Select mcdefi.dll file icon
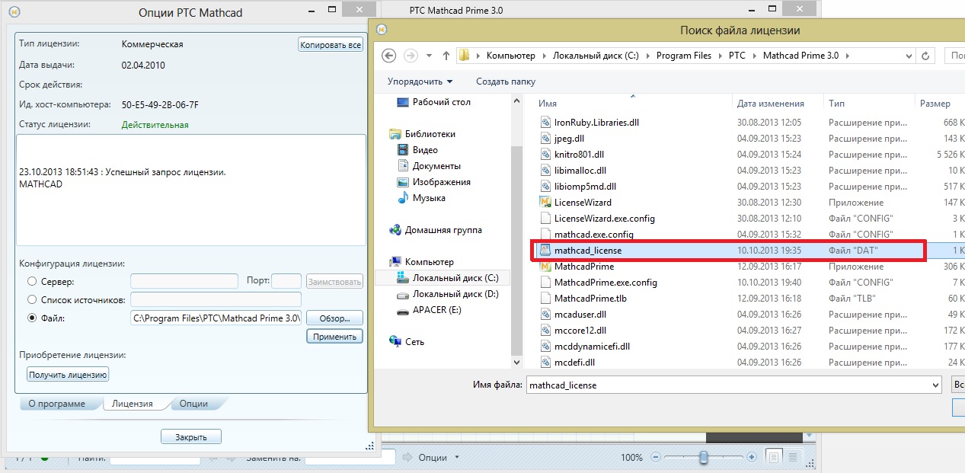 pos(545,363)
